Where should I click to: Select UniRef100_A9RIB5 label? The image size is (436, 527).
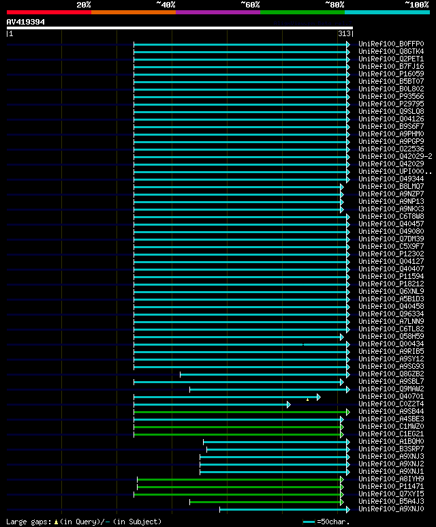pos(391,351)
